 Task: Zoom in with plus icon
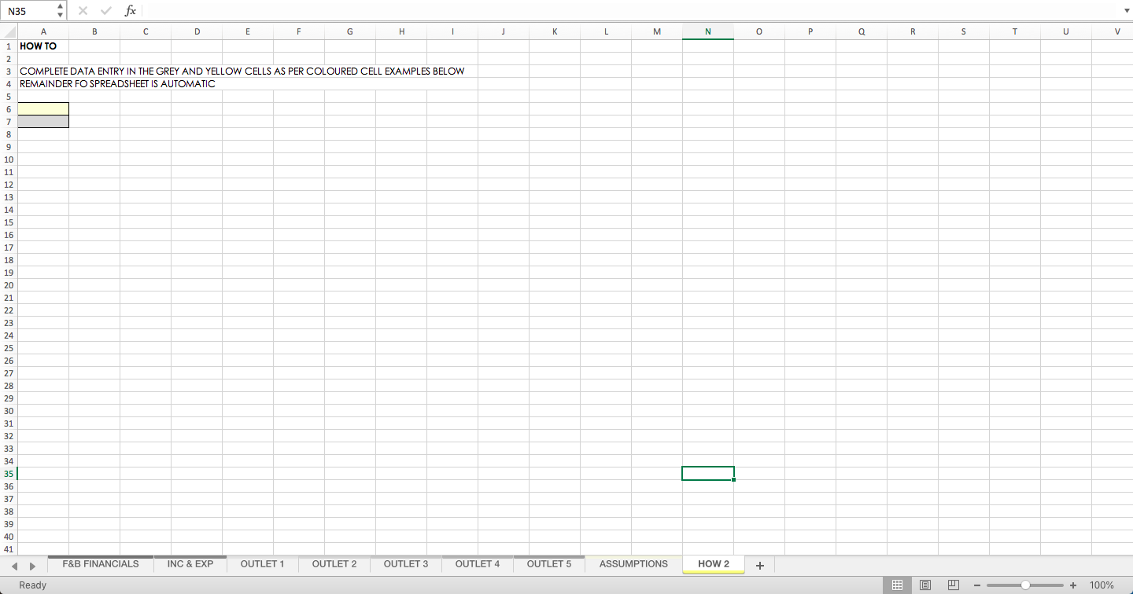pos(1073,585)
